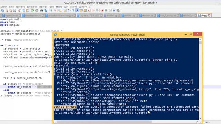This screenshot has width=221, height=124.
Task: Close the ping.py tab with red X
Action: 209,15
